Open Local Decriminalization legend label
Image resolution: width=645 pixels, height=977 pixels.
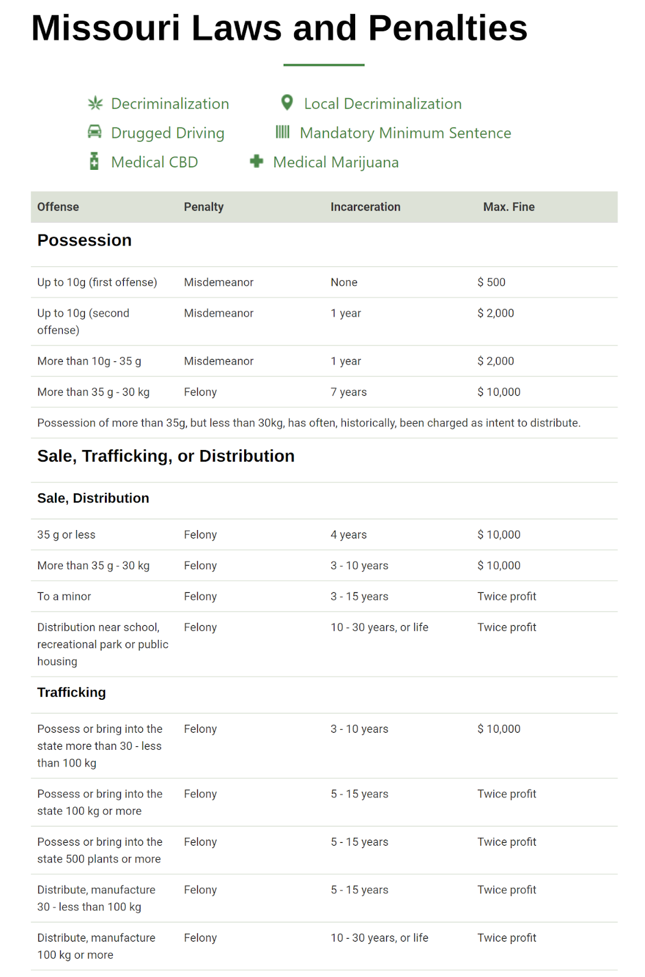(x=383, y=104)
